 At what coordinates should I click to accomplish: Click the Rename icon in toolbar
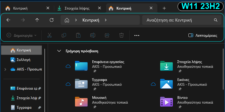pyautogui.click(x=93, y=35)
